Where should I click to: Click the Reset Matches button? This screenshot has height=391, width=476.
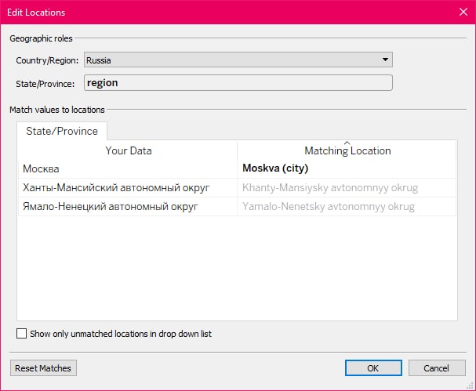point(43,368)
